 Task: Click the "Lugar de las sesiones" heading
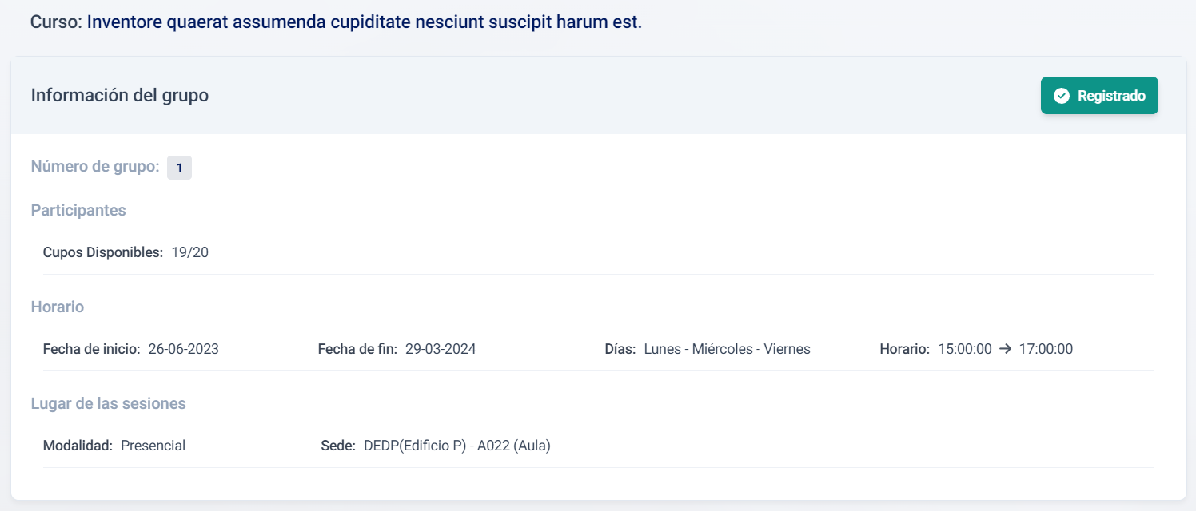point(109,403)
